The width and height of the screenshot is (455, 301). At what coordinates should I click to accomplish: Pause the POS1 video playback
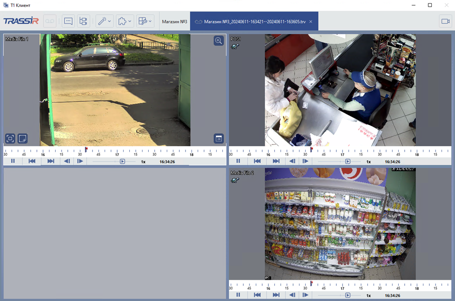pyautogui.click(x=238, y=161)
